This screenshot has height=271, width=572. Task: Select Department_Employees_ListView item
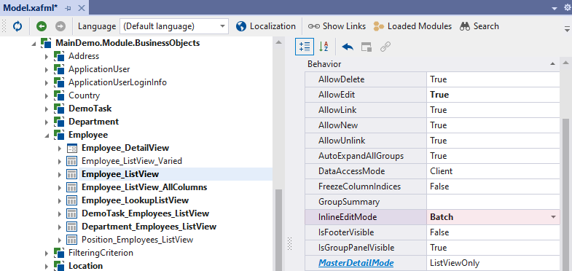[149, 227]
